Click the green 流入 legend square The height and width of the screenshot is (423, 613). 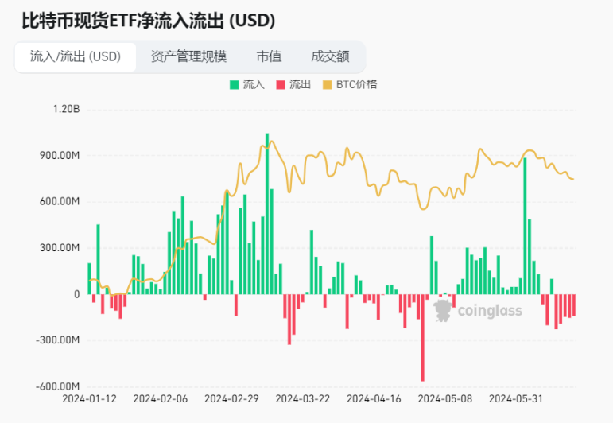click(x=235, y=83)
